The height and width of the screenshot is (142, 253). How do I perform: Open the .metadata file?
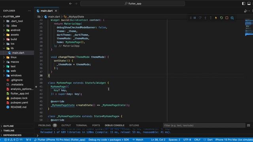click(17, 84)
